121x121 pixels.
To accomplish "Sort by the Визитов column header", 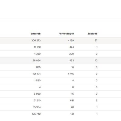I will pyautogui.click(x=36, y=34).
